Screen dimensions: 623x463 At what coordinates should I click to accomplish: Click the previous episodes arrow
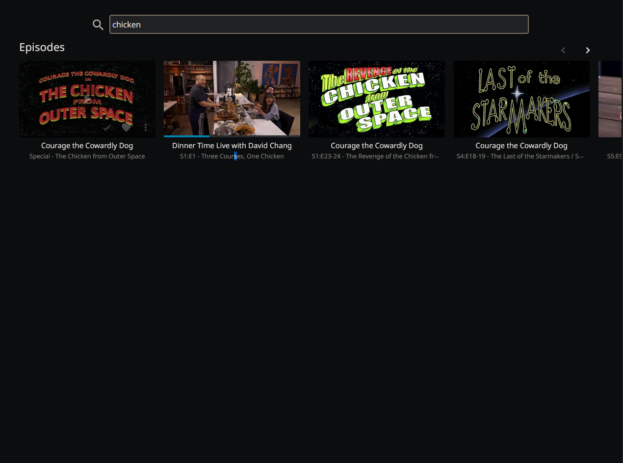(x=563, y=50)
